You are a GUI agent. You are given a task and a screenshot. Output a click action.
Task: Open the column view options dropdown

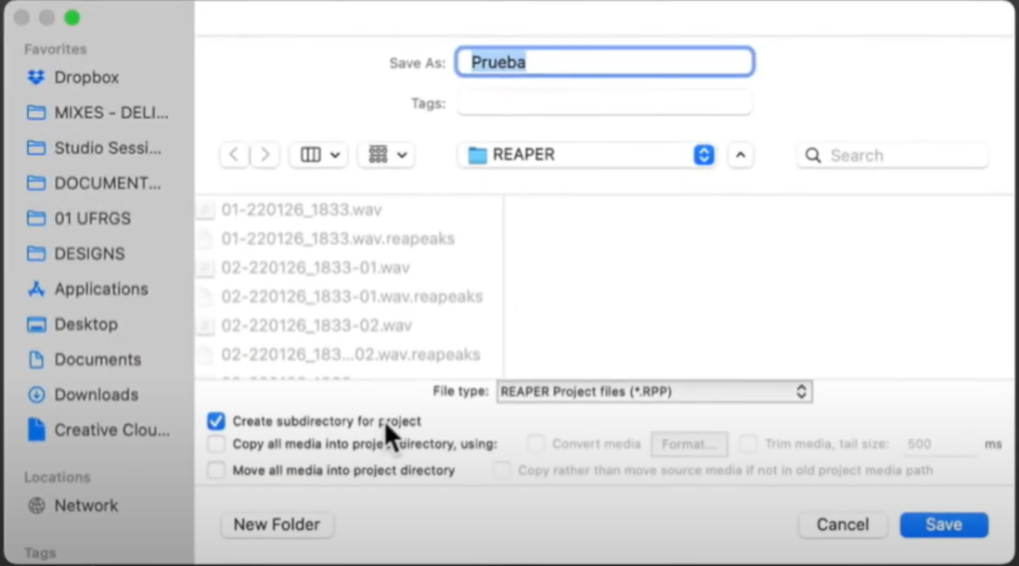tap(320, 155)
